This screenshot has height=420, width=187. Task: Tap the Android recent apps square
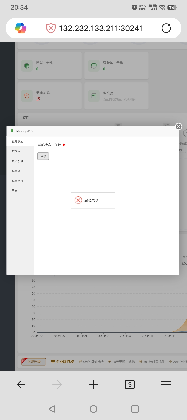click(135, 409)
